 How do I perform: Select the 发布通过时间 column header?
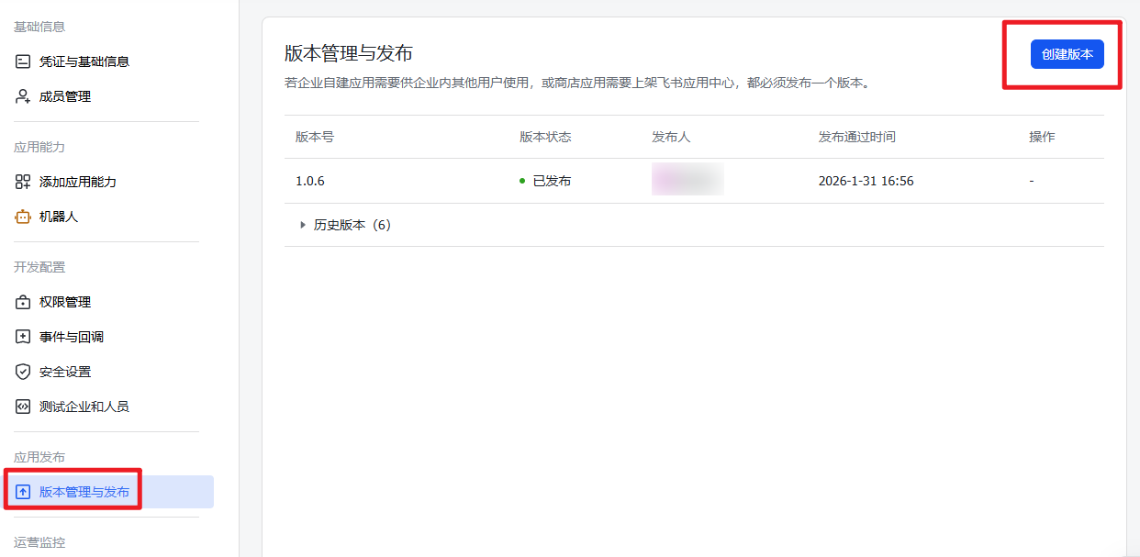(x=856, y=137)
